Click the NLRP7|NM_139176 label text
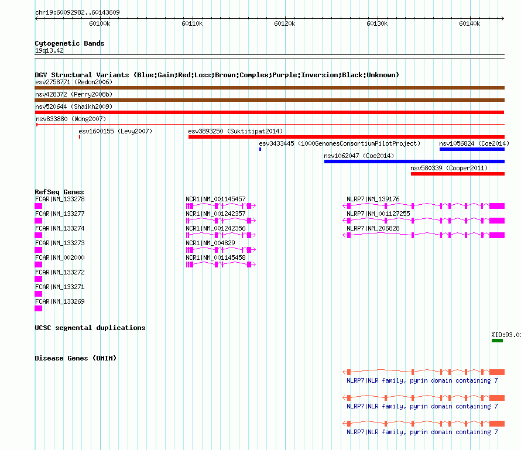This screenshot has height=450, width=521. [373, 200]
